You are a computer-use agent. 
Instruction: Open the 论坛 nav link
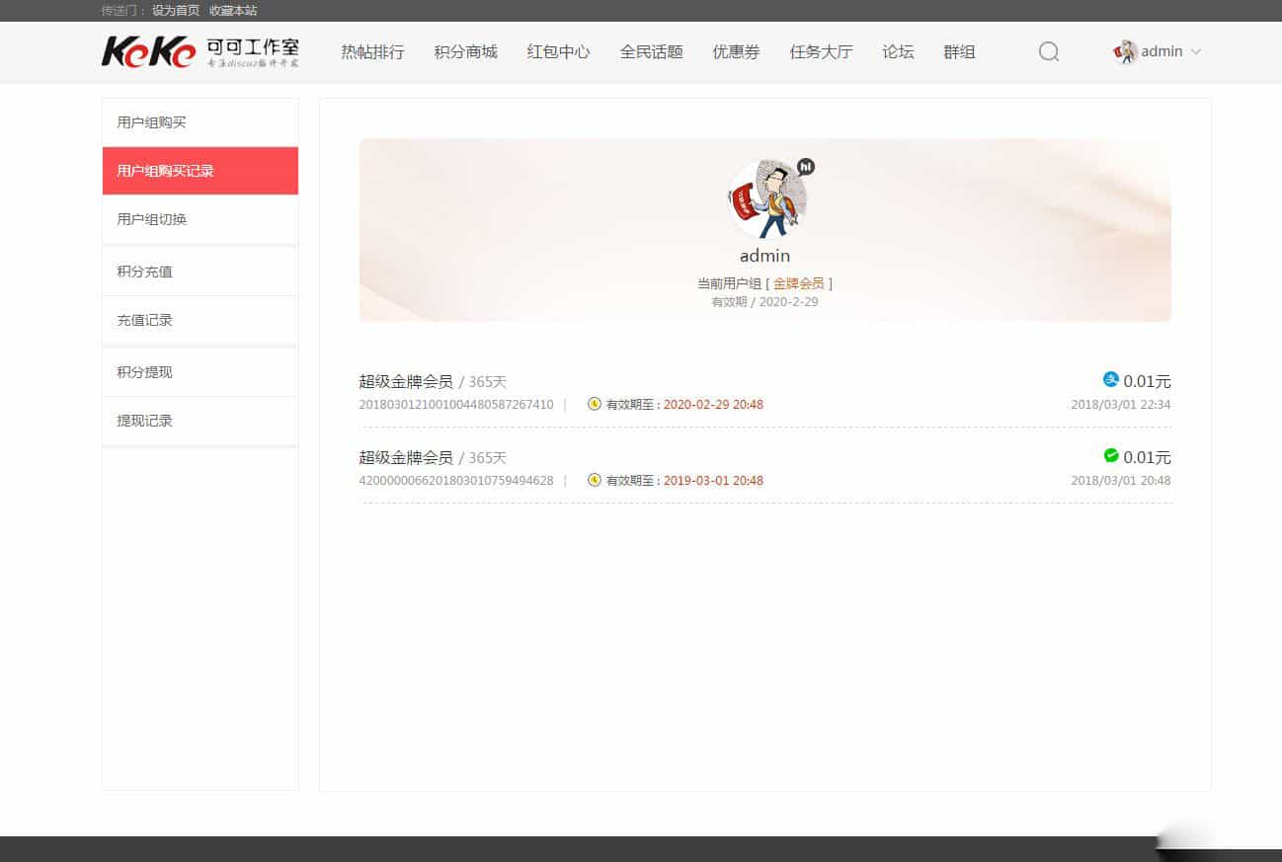coord(898,51)
